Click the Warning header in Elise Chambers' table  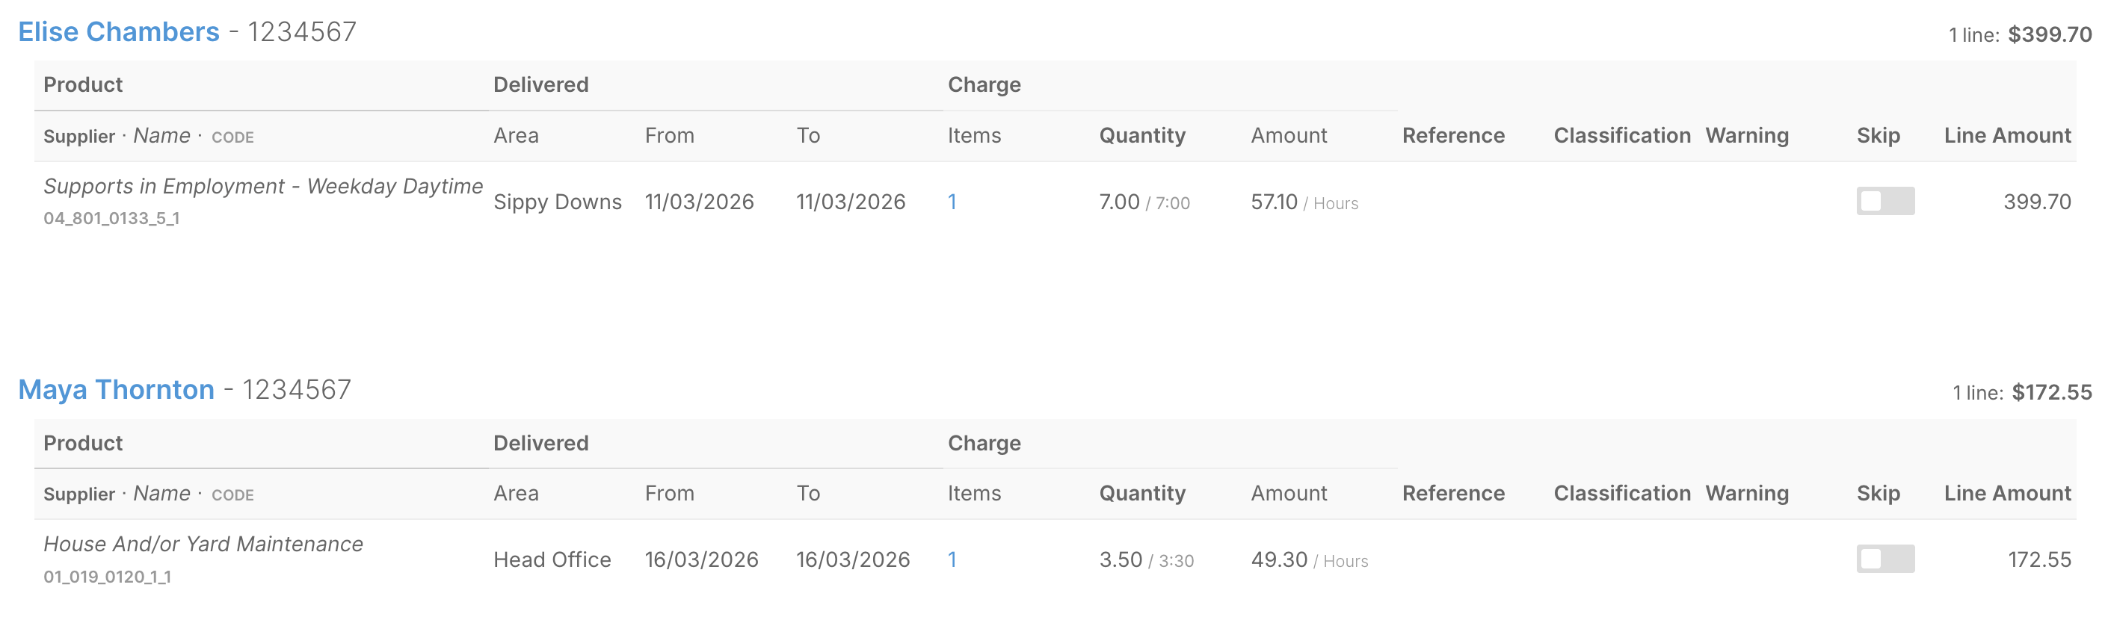click(x=1747, y=136)
